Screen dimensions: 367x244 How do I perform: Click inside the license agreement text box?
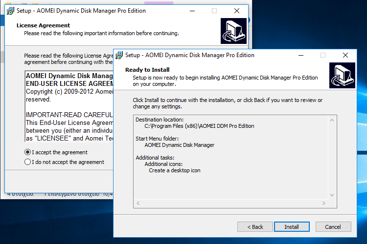(x=69, y=106)
